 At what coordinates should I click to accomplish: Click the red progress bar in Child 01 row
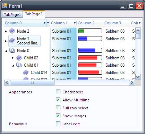click(x=90, y=65)
